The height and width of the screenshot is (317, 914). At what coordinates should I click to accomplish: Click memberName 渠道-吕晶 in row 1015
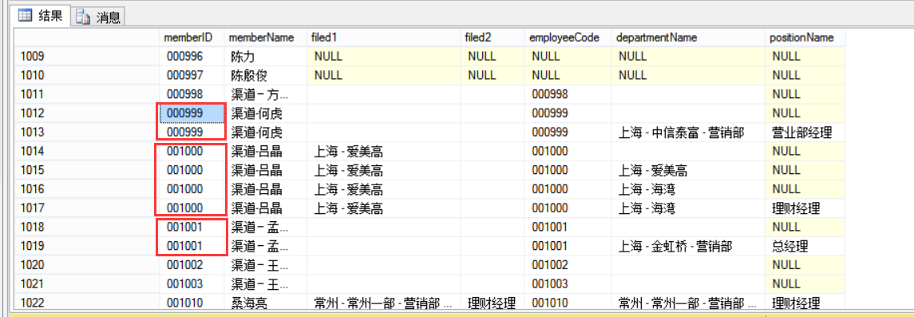265,170
